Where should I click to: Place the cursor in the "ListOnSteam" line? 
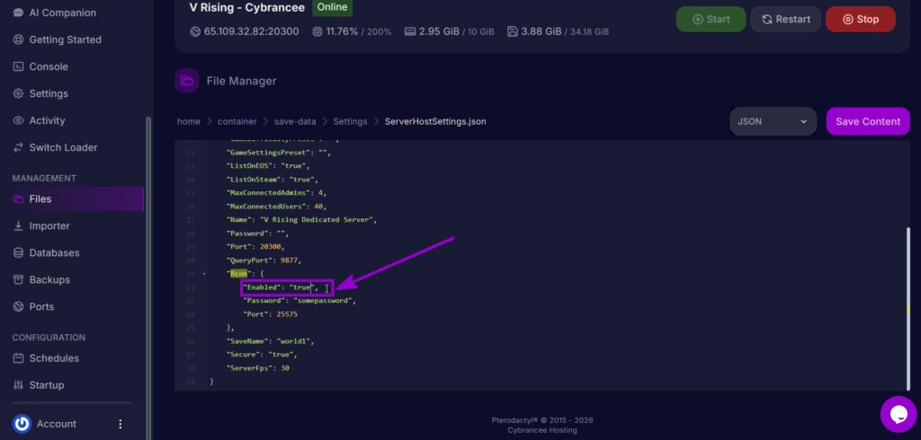[x=273, y=180]
